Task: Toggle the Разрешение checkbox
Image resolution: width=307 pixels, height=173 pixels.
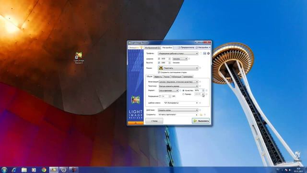Action: pos(160,96)
